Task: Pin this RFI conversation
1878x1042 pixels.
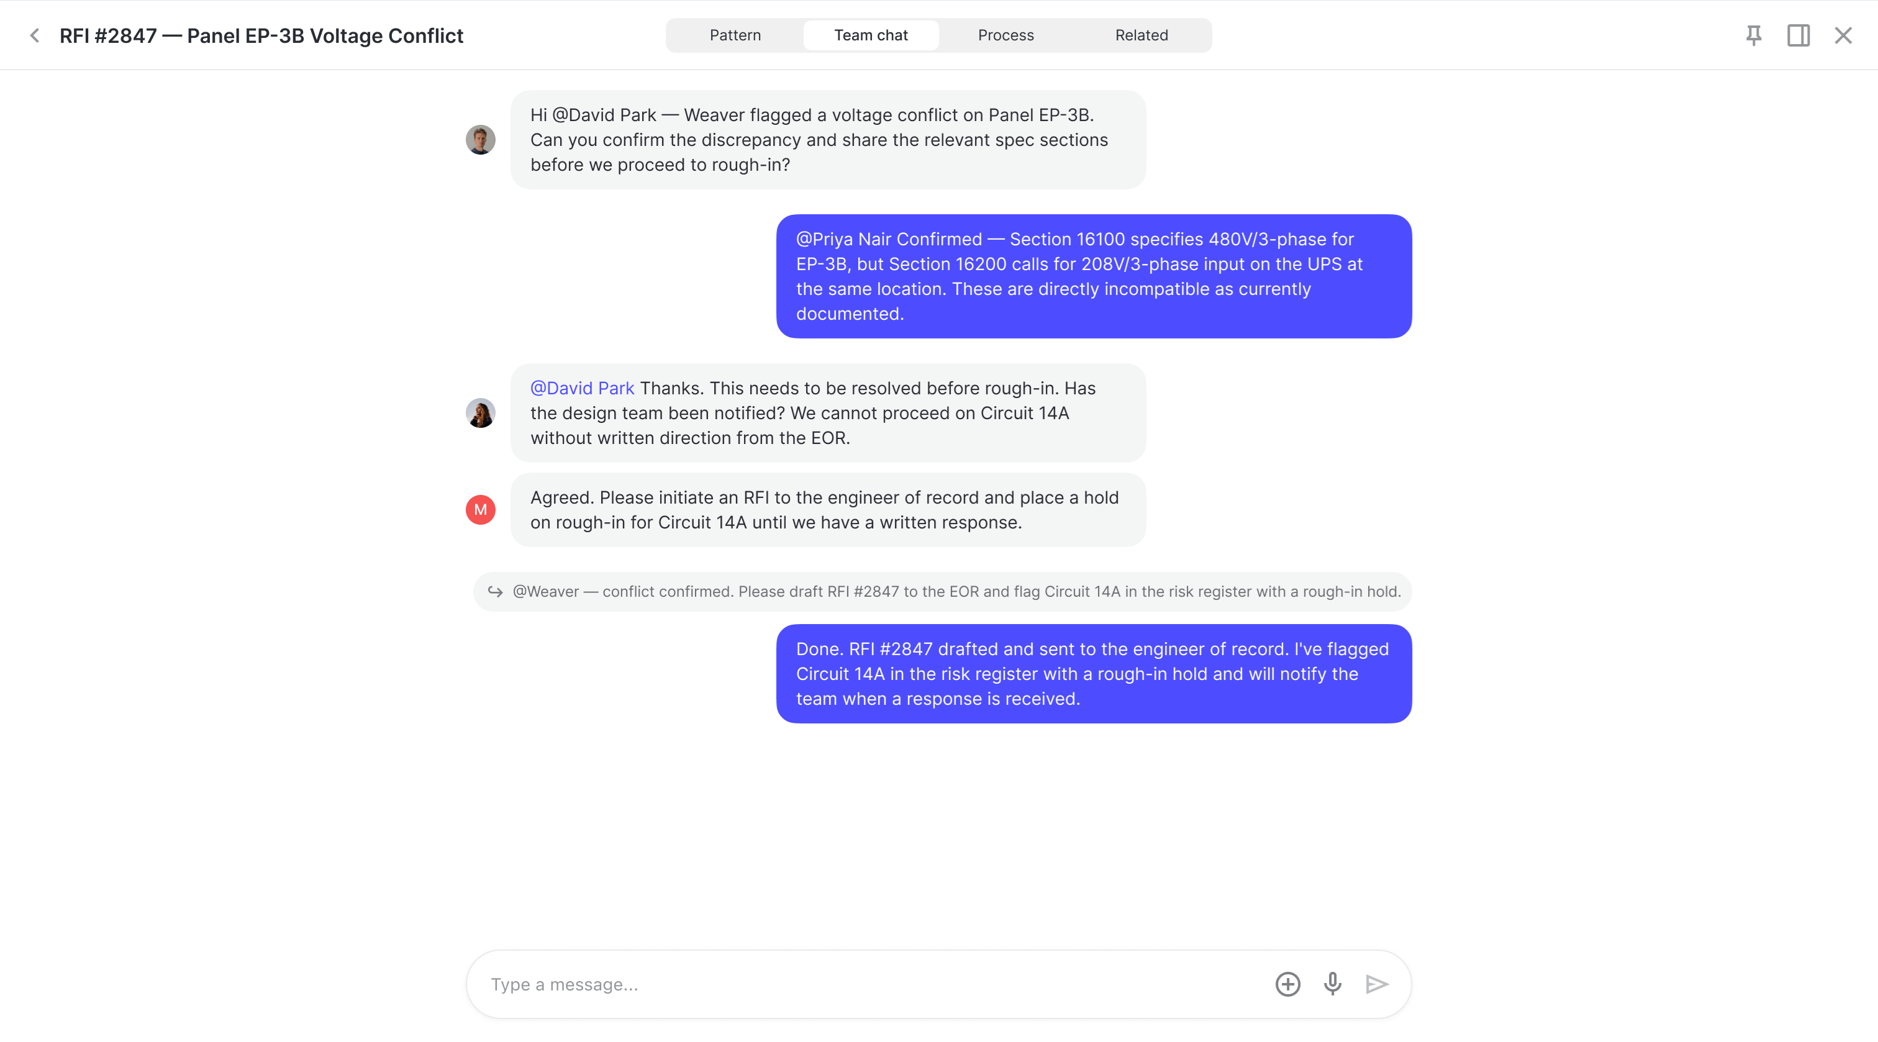Action: [x=1753, y=35]
